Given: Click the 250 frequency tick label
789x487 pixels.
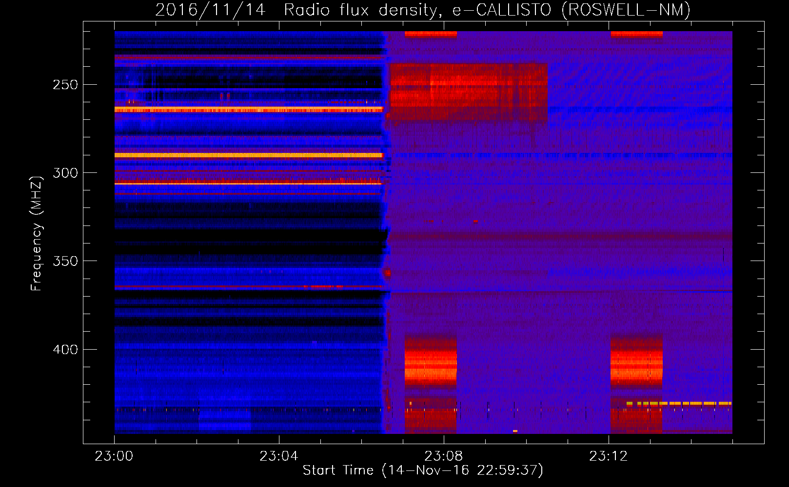Looking at the screenshot, I should tap(65, 85).
